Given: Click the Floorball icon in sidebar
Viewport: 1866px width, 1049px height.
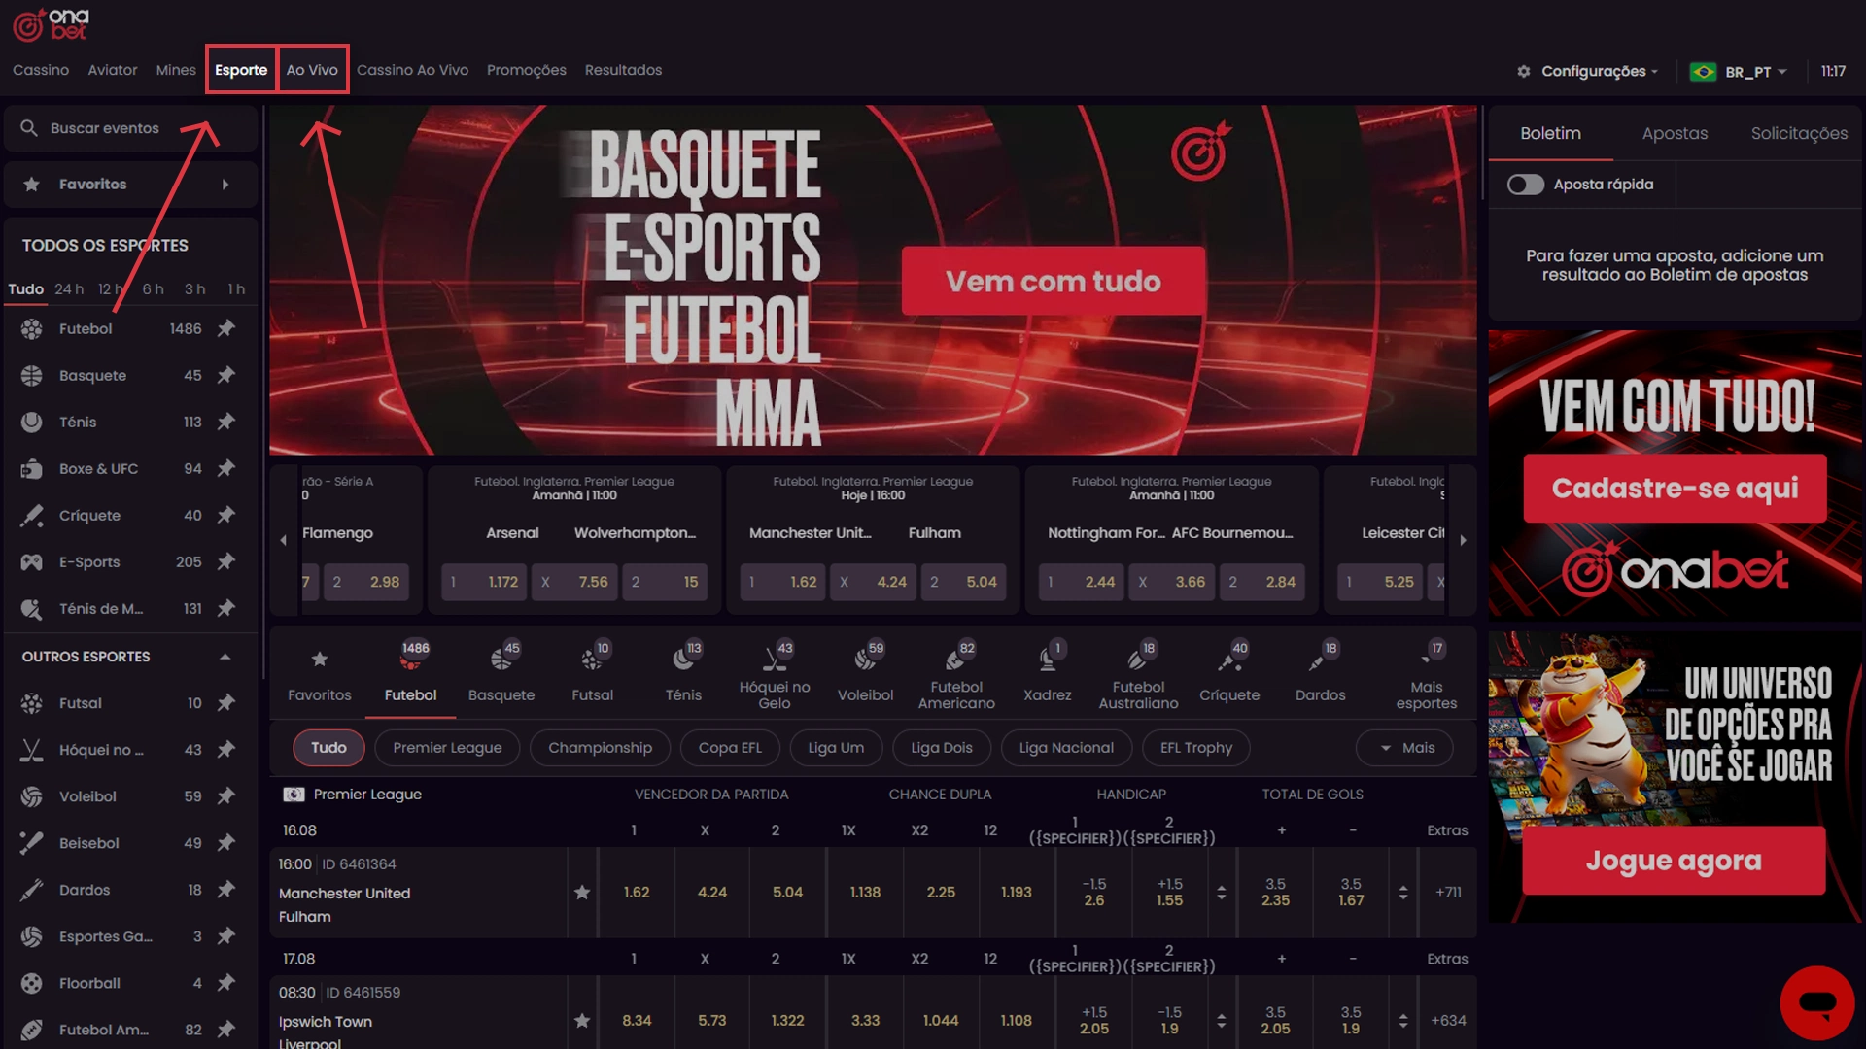Looking at the screenshot, I should 32,983.
